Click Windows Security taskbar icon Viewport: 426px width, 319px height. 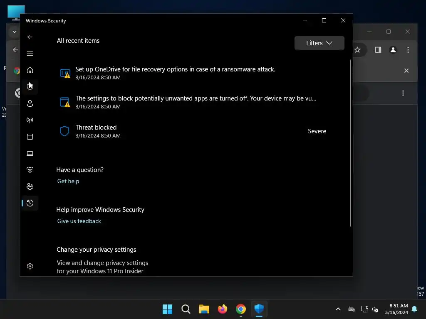[x=259, y=309]
